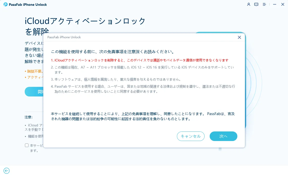Click the orange 脱獄不要 bullet text
The image size is (288, 175).
34,71
